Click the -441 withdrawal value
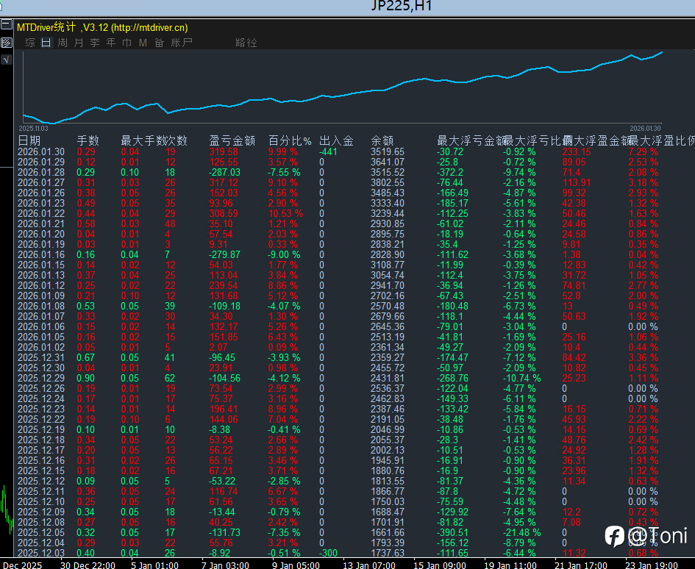695x569 pixels. click(x=328, y=152)
